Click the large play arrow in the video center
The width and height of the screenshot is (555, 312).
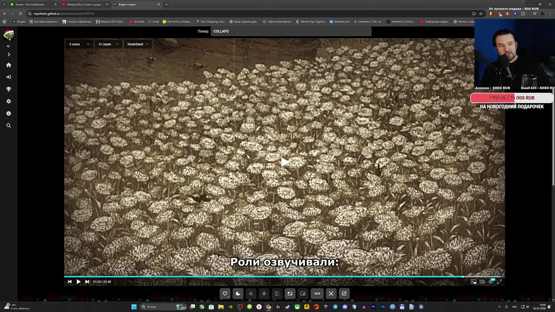pos(284,162)
